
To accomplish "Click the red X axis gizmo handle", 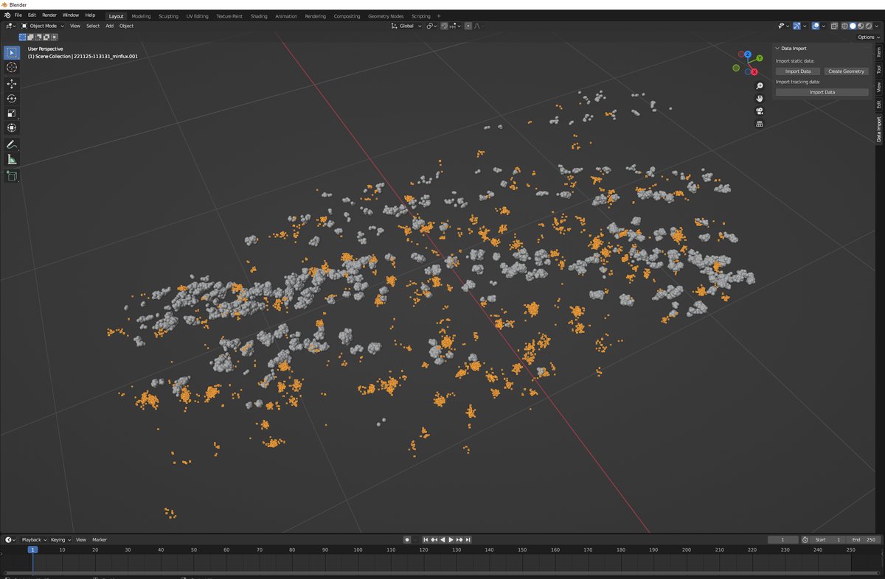I will (x=754, y=72).
